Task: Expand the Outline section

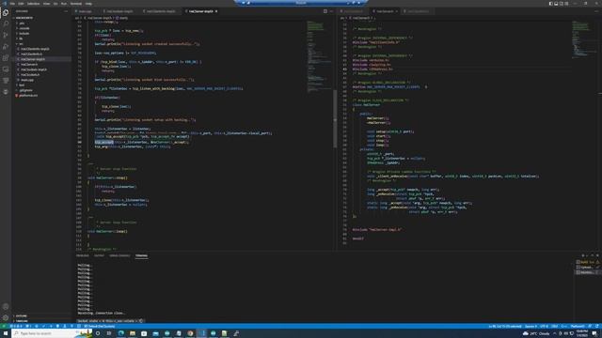Action: [x=21, y=315]
